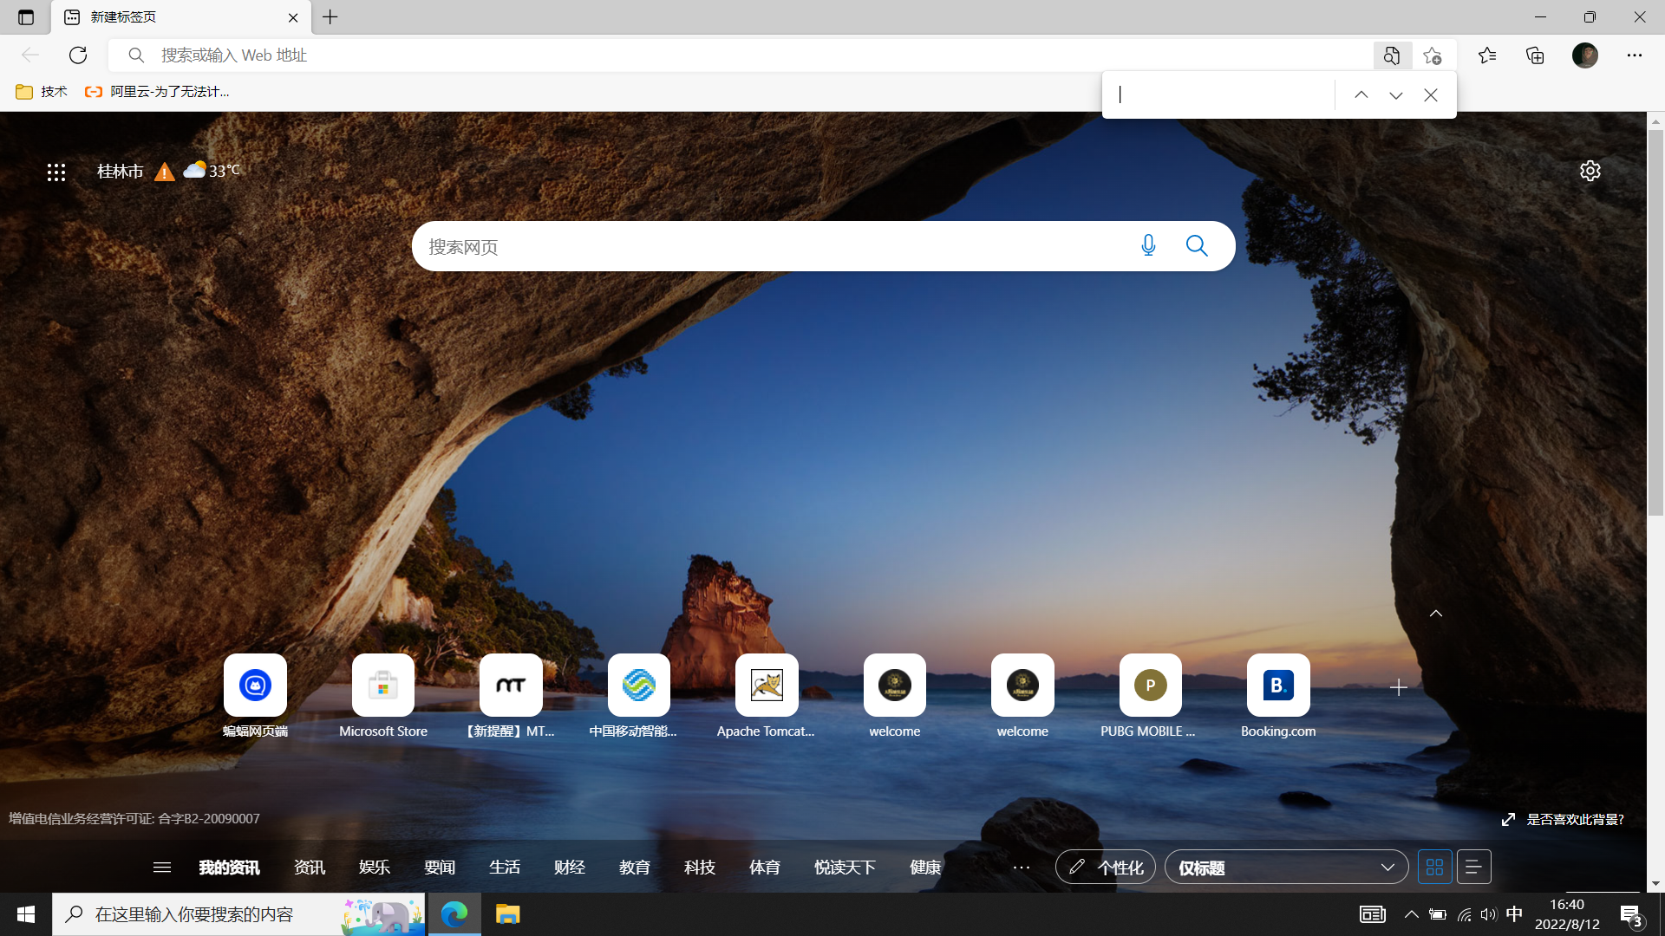Select the 财经 news tab

569,867
